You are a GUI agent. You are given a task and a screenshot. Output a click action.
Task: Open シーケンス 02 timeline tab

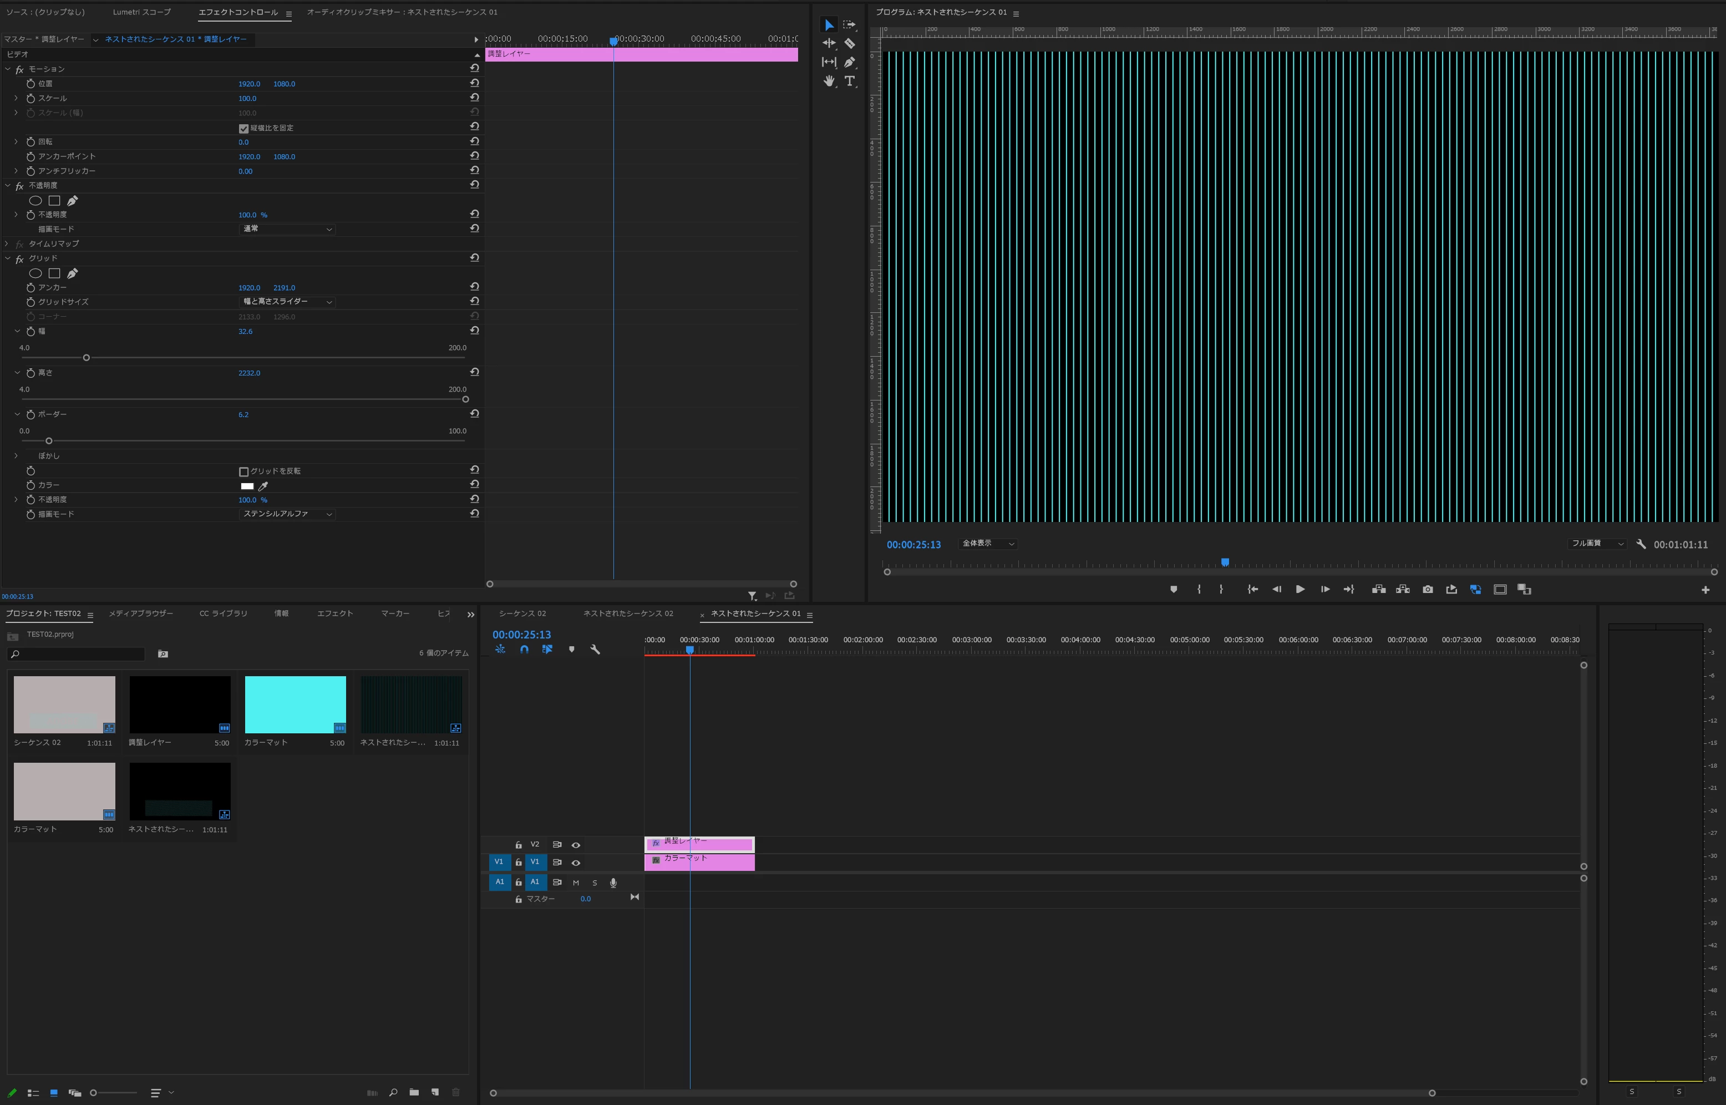click(x=522, y=614)
